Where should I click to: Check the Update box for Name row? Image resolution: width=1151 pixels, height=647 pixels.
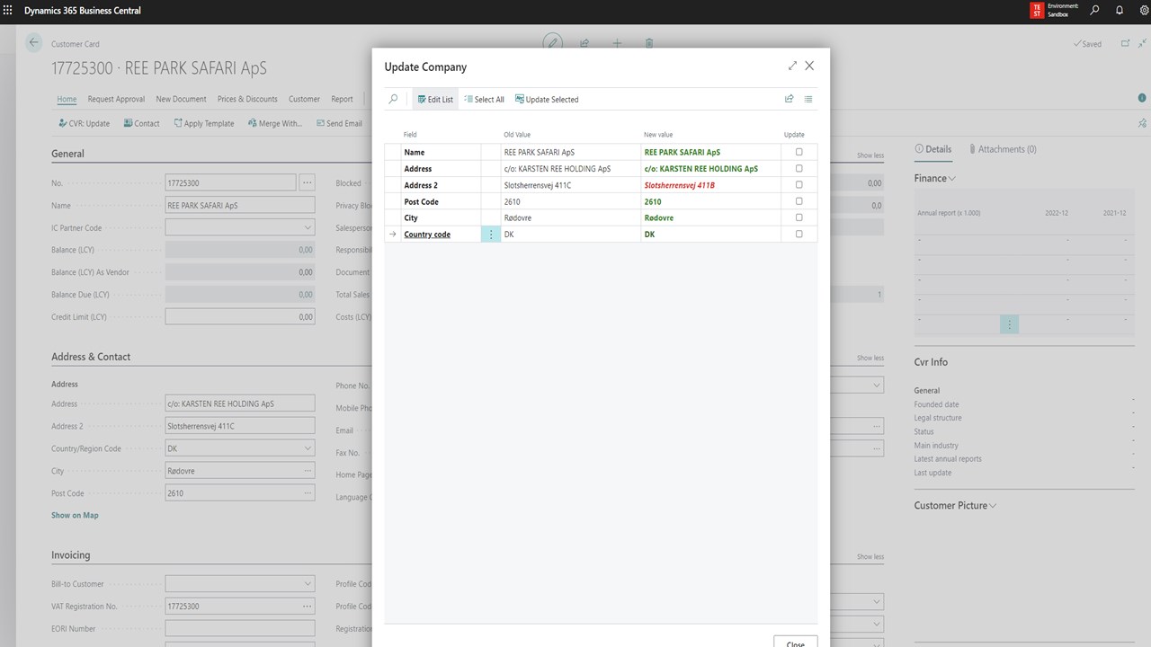799,152
